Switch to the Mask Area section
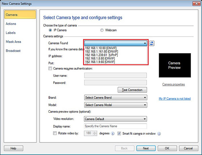Viewport: 202px width, 155px height. point(13,42)
